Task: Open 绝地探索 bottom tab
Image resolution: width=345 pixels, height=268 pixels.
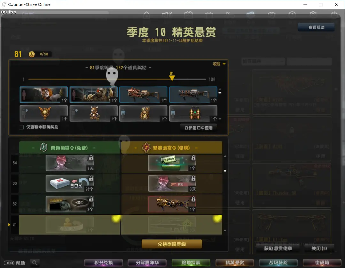Action: click(x=191, y=263)
